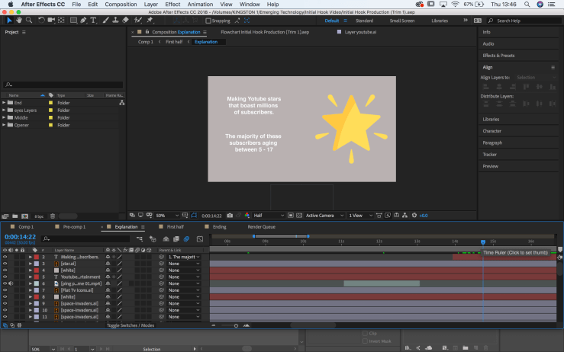This screenshot has width=564, height=352.
Task: Toggle motion blur for all layers
Action: [x=186, y=239]
